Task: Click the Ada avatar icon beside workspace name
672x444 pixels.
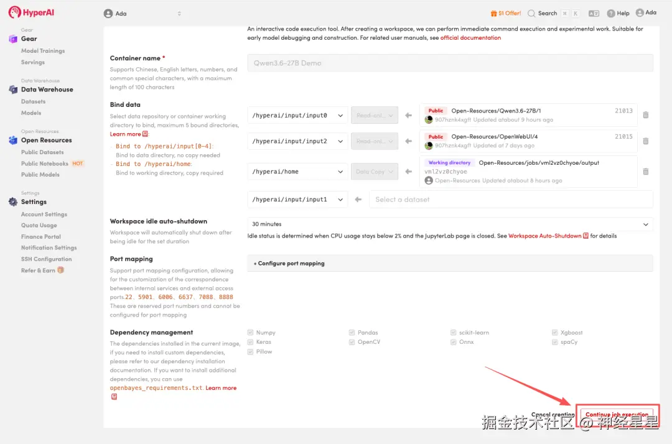Action: click(108, 14)
